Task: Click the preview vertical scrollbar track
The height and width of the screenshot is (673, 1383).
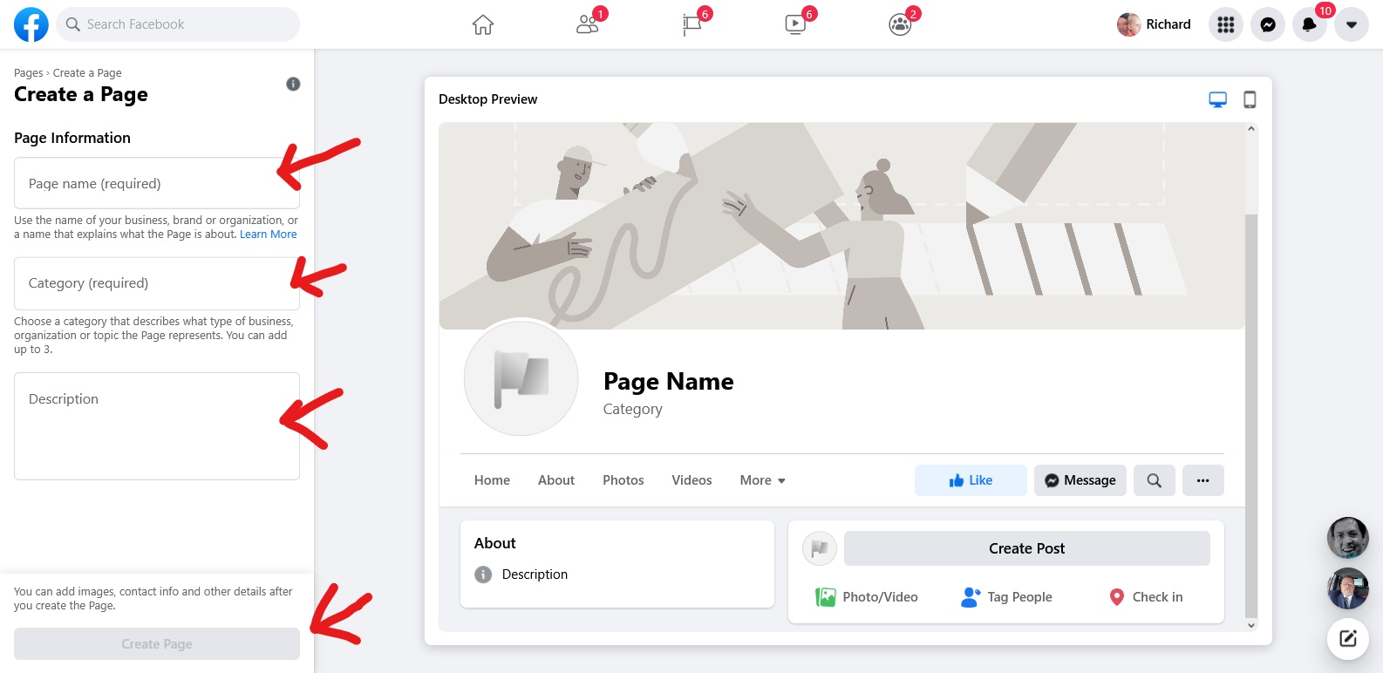Action: (1251, 377)
